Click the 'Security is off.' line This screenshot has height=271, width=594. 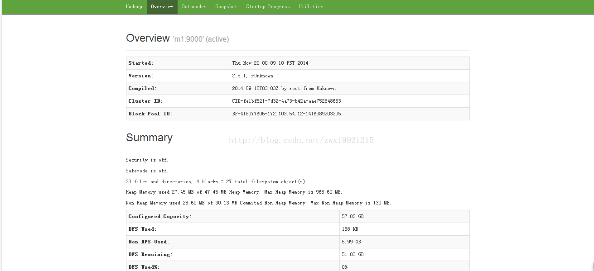pos(147,160)
